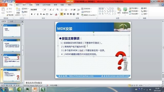Open Text Direction (文字方向) dropdown

[x=86, y=9]
